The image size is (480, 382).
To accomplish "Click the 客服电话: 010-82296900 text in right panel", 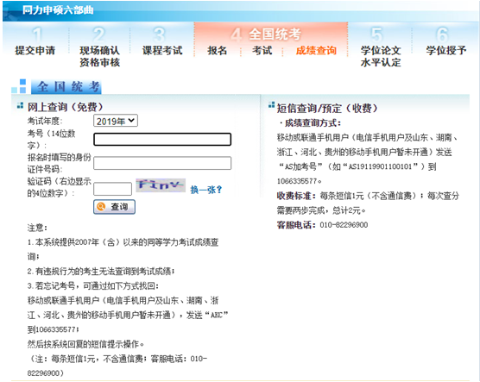I will point(322,225).
